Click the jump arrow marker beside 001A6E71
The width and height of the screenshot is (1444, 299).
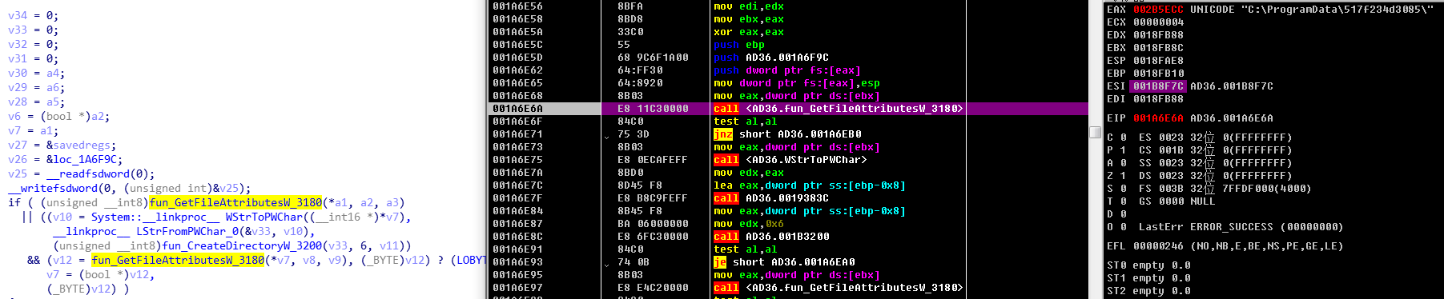pyautogui.click(x=606, y=136)
